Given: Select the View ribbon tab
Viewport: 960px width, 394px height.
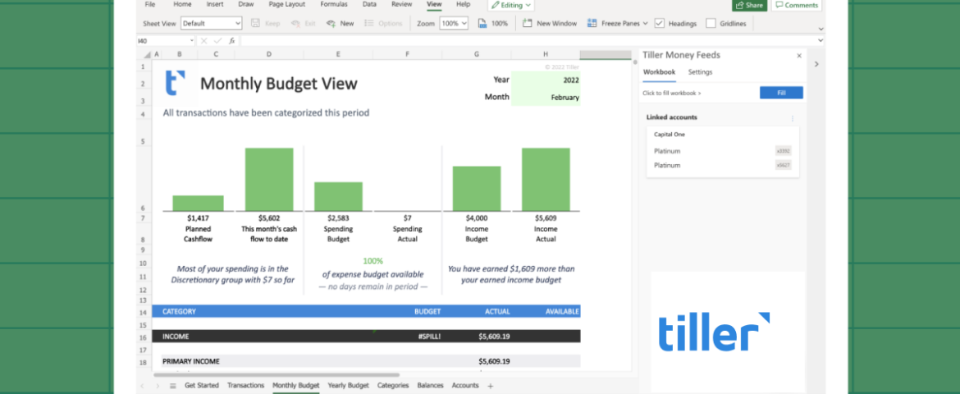Looking at the screenshot, I should click(x=434, y=4).
